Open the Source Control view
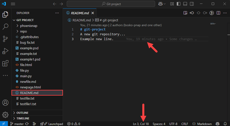 tap(5, 39)
